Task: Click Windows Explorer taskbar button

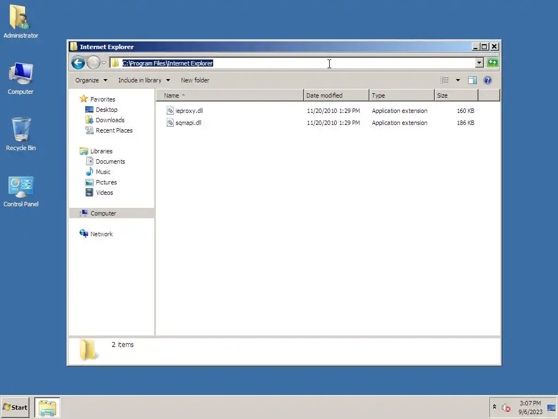Action: 47,408
